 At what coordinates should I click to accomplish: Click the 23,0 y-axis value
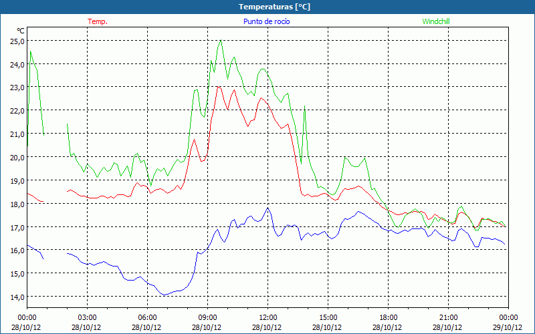click(18, 88)
